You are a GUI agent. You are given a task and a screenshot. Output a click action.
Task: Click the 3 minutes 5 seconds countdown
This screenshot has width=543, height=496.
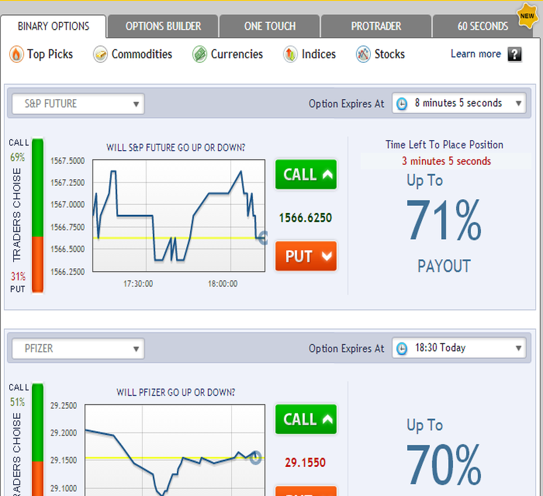click(446, 161)
